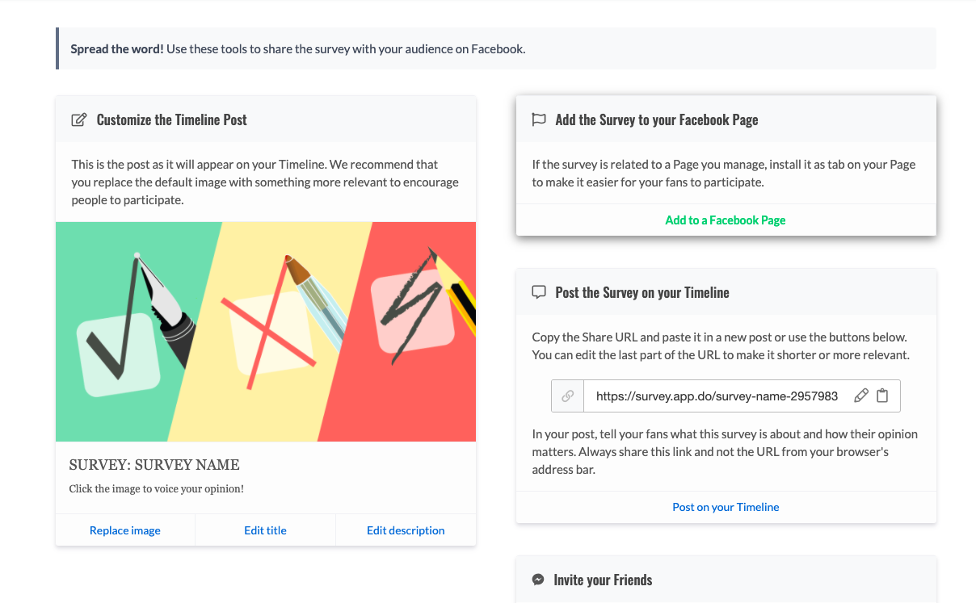
Task: Click the Add the Survey to your Facebook Page heading
Action: 656,120
